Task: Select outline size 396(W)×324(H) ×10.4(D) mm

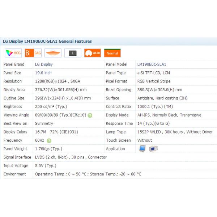Action: pyautogui.click(x=63, y=98)
